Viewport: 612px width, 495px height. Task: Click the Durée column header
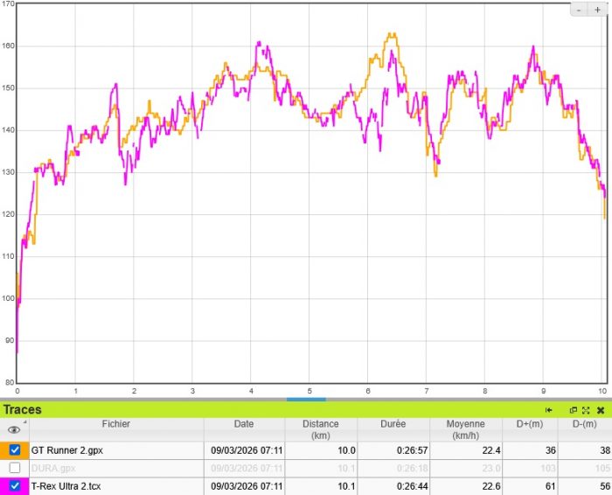(x=393, y=424)
